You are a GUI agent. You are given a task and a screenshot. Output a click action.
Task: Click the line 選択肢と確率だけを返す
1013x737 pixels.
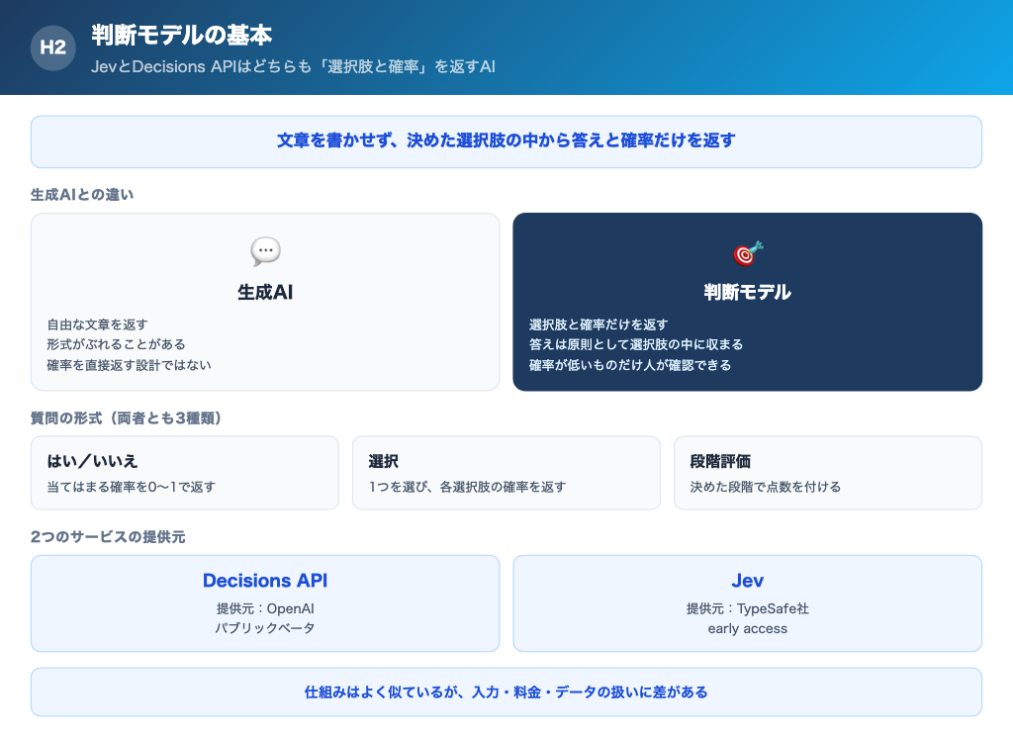599,324
